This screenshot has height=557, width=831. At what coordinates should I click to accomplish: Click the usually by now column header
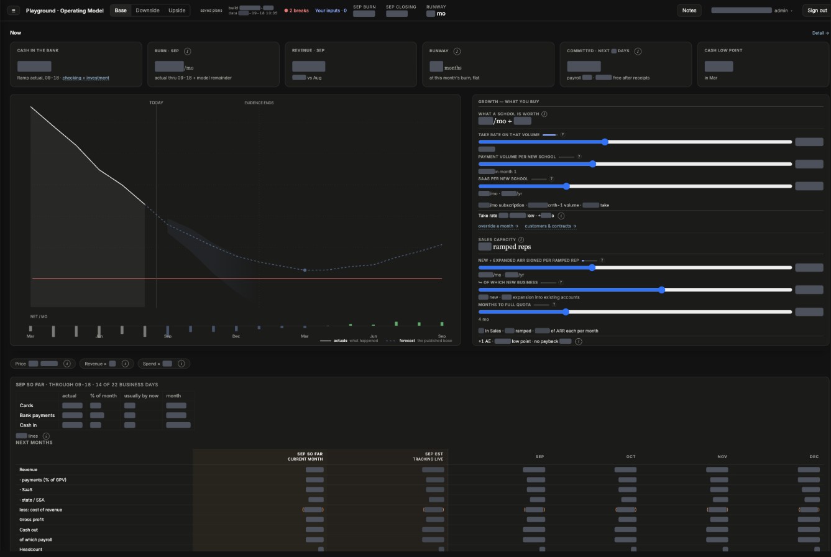pyautogui.click(x=141, y=396)
